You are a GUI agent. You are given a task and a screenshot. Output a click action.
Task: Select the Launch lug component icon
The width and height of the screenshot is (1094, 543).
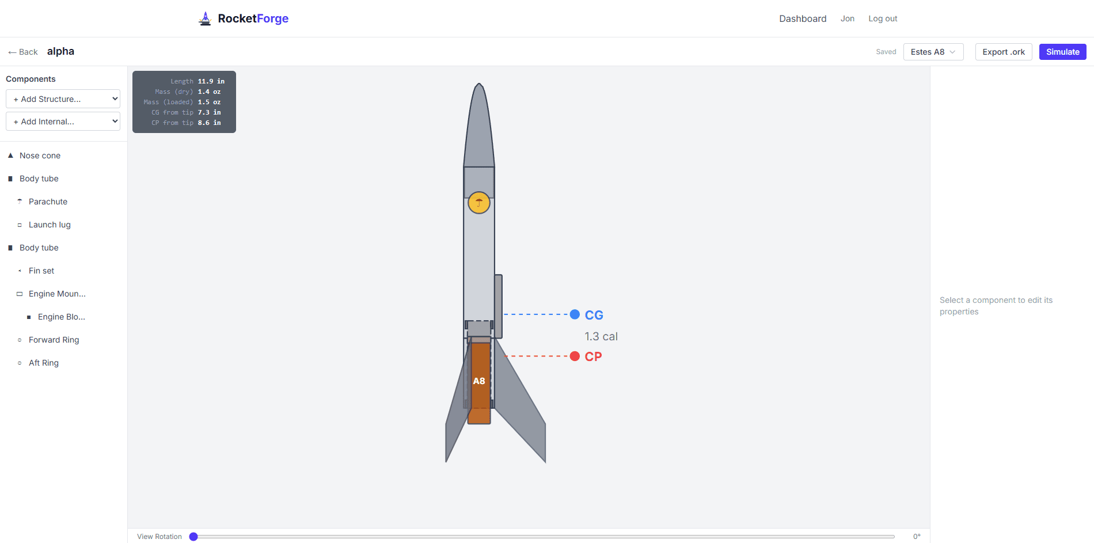coord(19,224)
